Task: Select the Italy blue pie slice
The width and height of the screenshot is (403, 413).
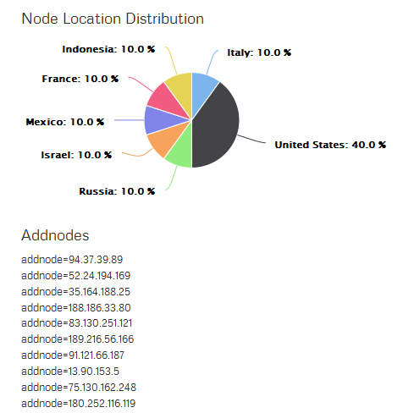Action: pyautogui.click(x=203, y=91)
